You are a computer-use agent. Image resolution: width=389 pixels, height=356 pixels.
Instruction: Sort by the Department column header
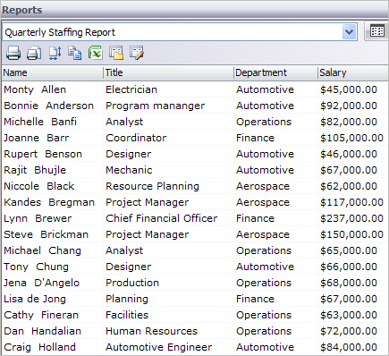pos(275,72)
